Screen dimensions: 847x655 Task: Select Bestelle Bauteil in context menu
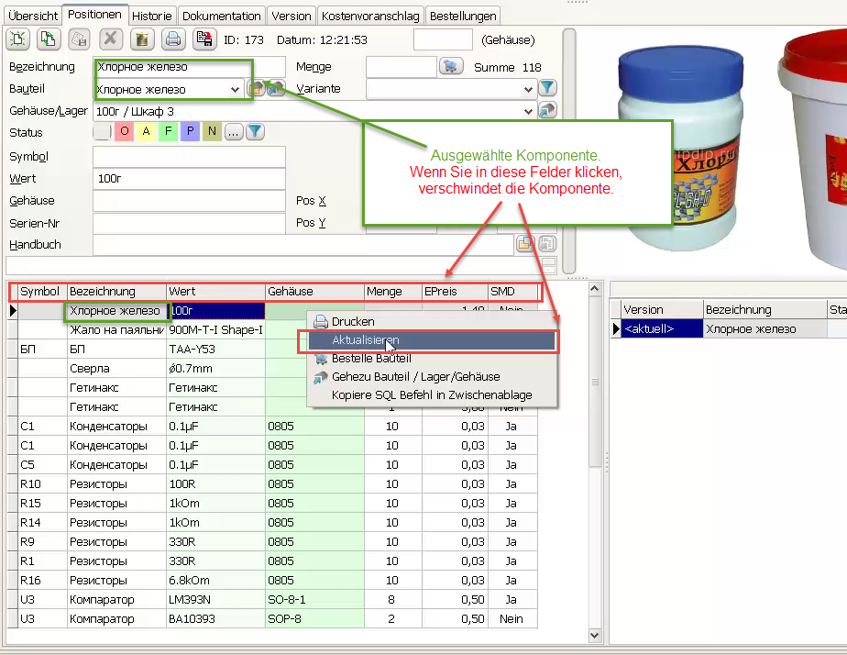[x=371, y=358]
